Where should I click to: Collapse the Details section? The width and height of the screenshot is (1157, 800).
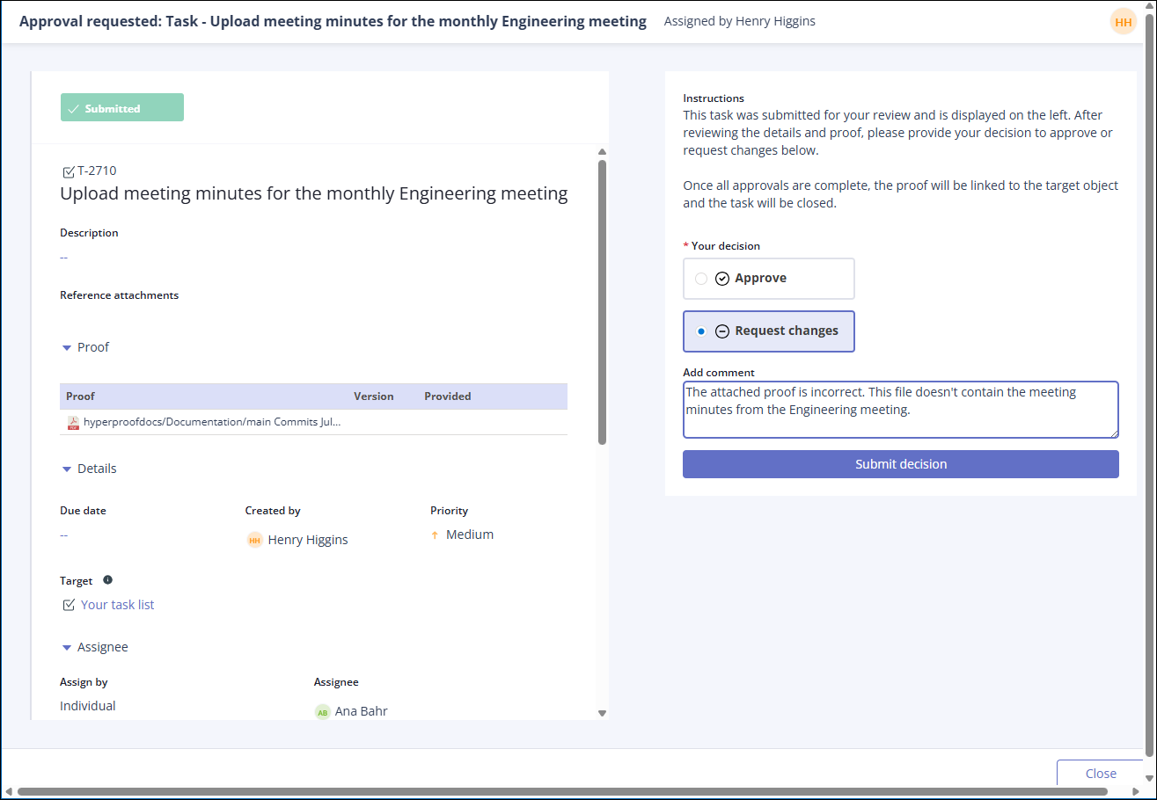tap(67, 469)
